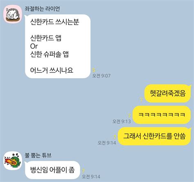Click the white bubble 병신임 어플이 좀

point(52,170)
